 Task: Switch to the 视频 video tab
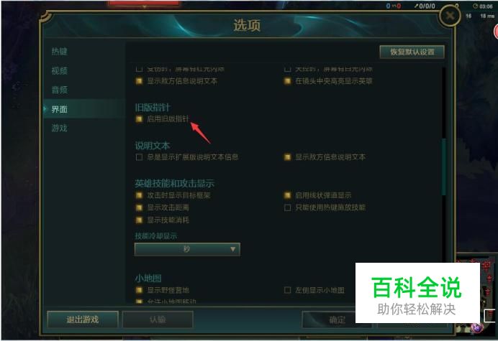point(60,70)
